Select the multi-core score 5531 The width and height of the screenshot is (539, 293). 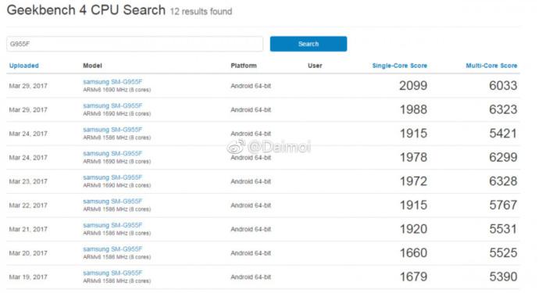click(x=503, y=229)
